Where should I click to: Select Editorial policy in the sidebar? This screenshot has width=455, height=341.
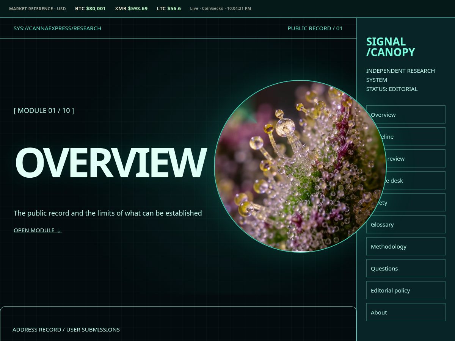point(406,290)
